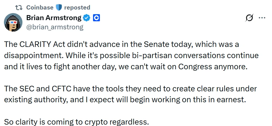Click the CLARITY Act text in post
Viewport: 272px width, 126px height.
(42, 44)
